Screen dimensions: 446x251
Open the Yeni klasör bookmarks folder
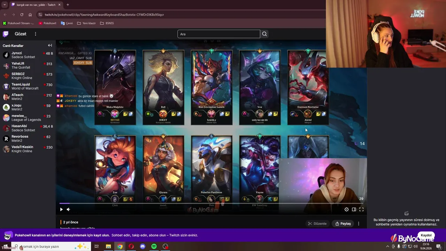pos(86,23)
